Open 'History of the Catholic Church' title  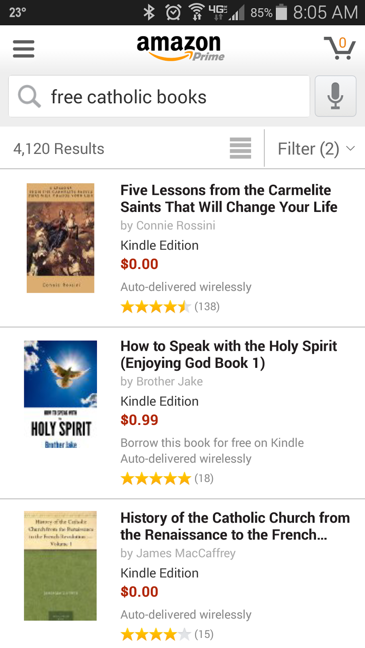pyautogui.click(x=235, y=526)
